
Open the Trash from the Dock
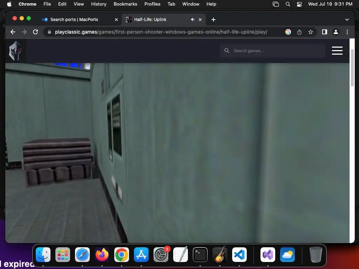tap(316, 255)
